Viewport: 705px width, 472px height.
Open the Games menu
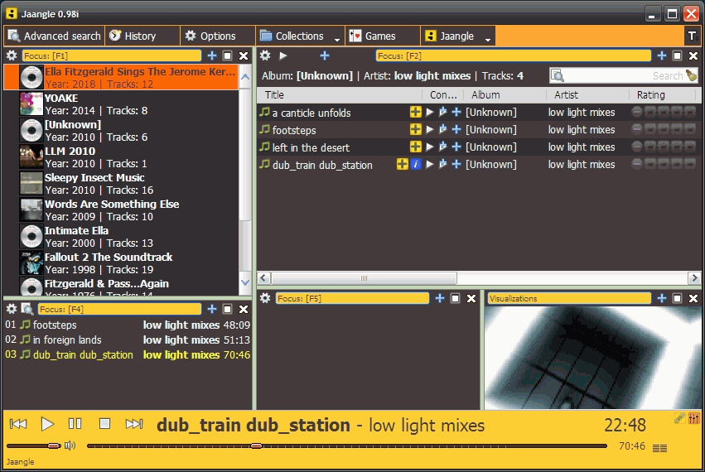(x=382, y=36)
